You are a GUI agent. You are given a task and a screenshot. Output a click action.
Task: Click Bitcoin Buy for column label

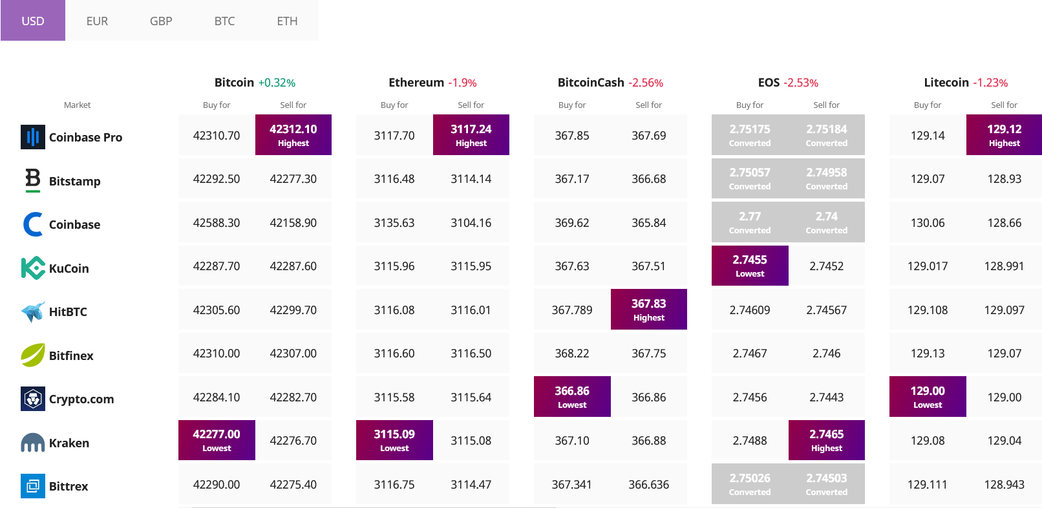pos(217,105)
